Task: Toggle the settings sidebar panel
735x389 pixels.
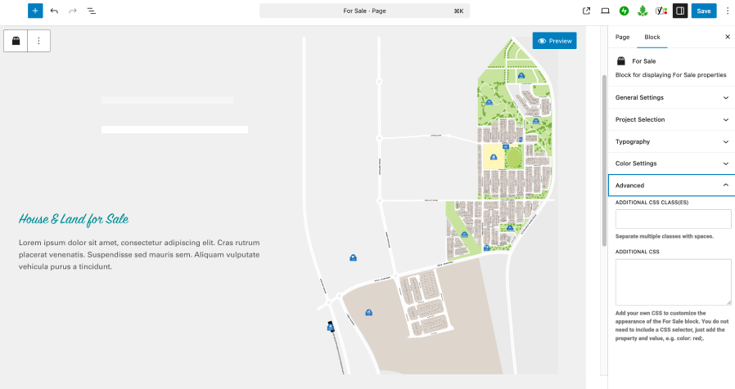Action: (x=680, y=11)
